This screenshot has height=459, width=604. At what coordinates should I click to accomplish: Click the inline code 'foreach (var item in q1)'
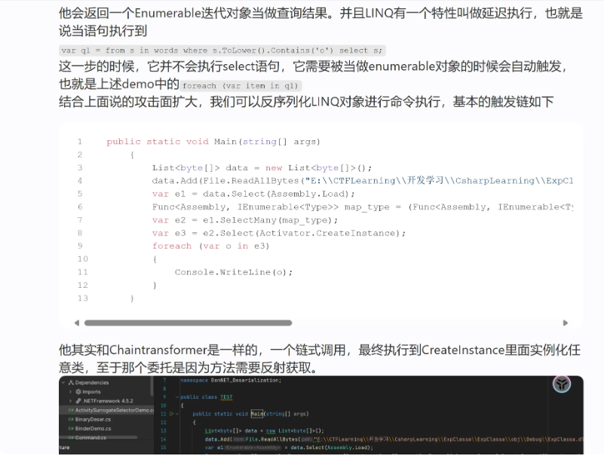pyautogui.click(x=241, y=85)
